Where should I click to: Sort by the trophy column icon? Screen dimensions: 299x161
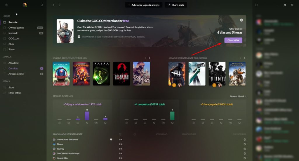pos(120,134)
